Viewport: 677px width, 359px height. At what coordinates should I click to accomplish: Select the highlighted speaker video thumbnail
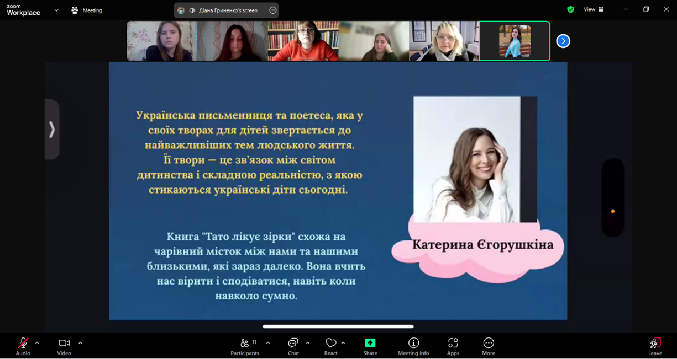coord(515,41)
